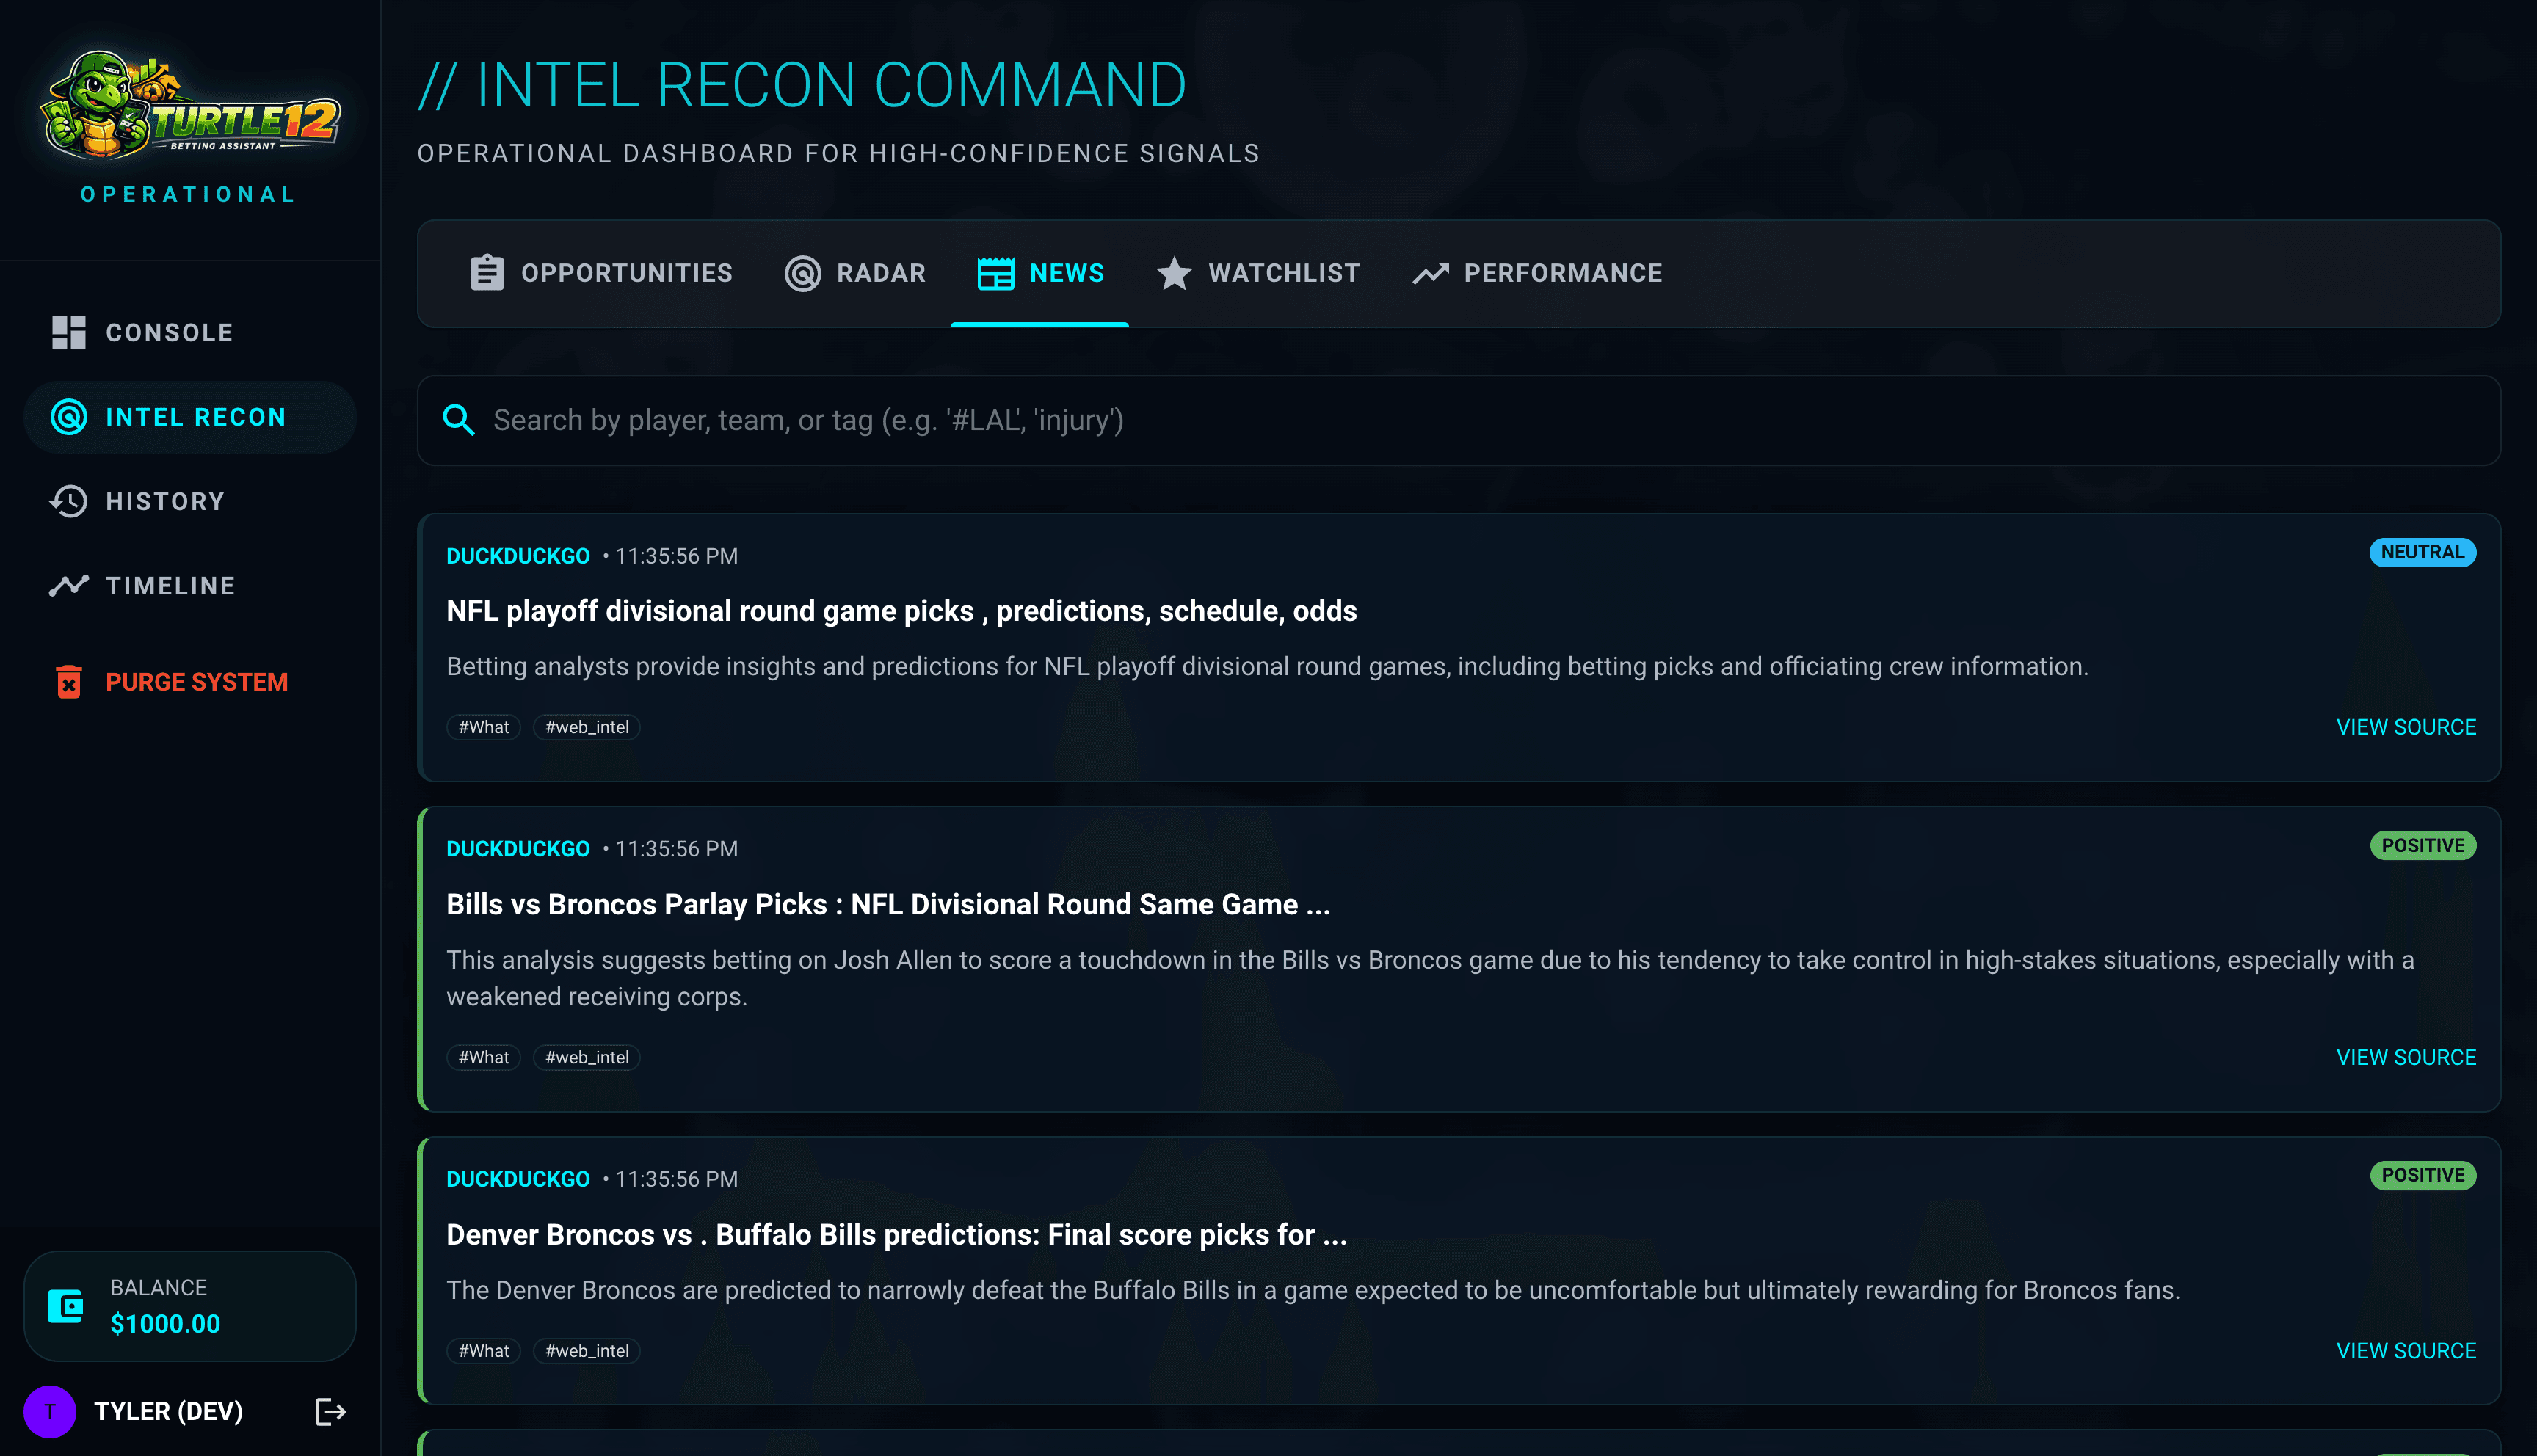Click the Purge System trash icon

[x=68, y=682]
